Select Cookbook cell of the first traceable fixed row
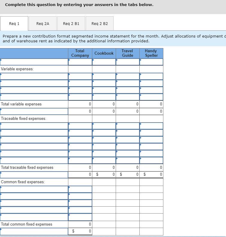This screenshot has height=237, width=226. pyautogui.click(x=104, y=126)
